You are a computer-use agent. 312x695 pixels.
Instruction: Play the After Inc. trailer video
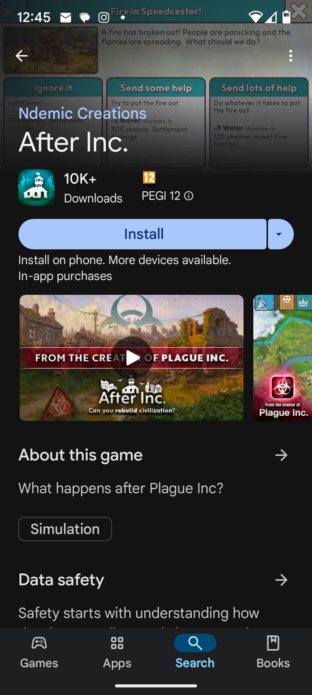point(132,358)
